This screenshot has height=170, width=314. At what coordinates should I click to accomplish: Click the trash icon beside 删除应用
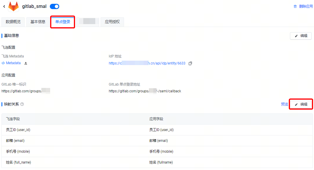tap(295, 6)
